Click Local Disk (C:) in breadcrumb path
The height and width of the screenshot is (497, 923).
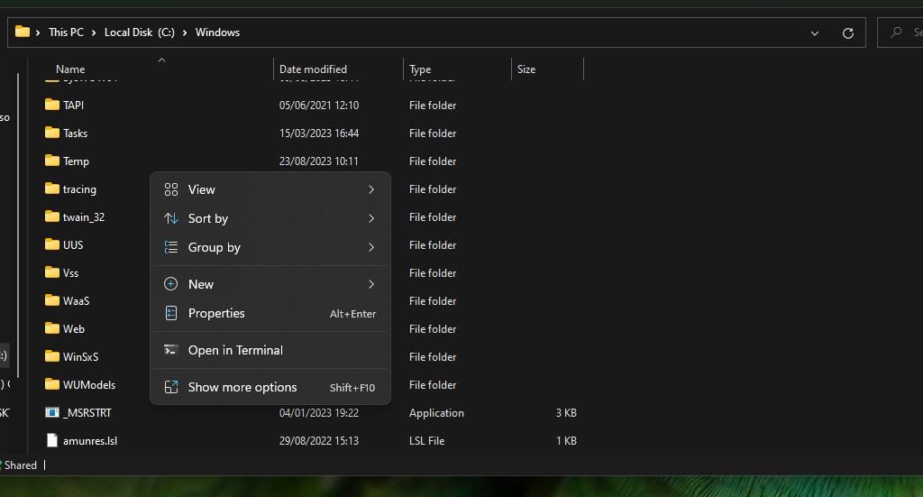(x=139, y=32)
